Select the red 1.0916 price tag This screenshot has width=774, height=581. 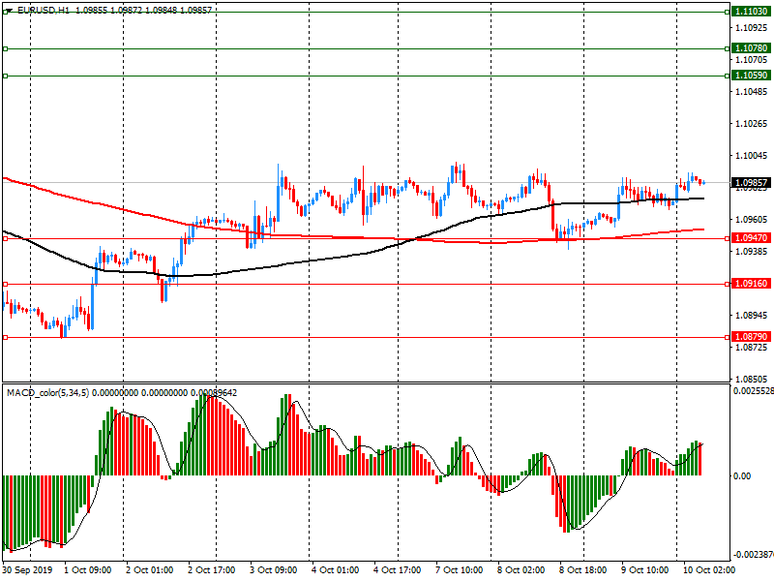751,283
